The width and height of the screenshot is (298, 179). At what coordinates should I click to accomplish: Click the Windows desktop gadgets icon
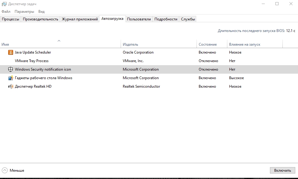tap(11, 78)
